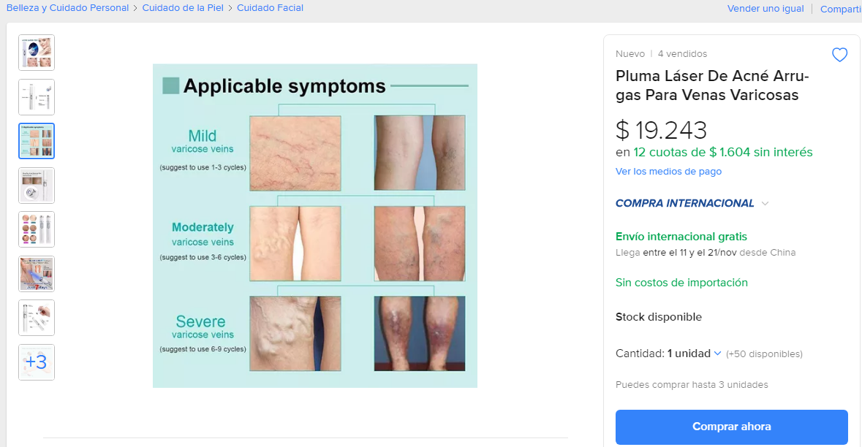Screen dimensions: 862x447
Task: Open Belleza y Cuidado Personal breadcrumb
Action: click(67, 8)
